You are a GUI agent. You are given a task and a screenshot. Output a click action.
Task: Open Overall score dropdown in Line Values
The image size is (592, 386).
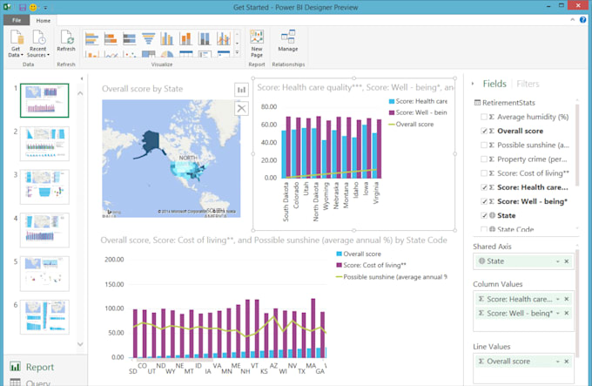point(558,362)
